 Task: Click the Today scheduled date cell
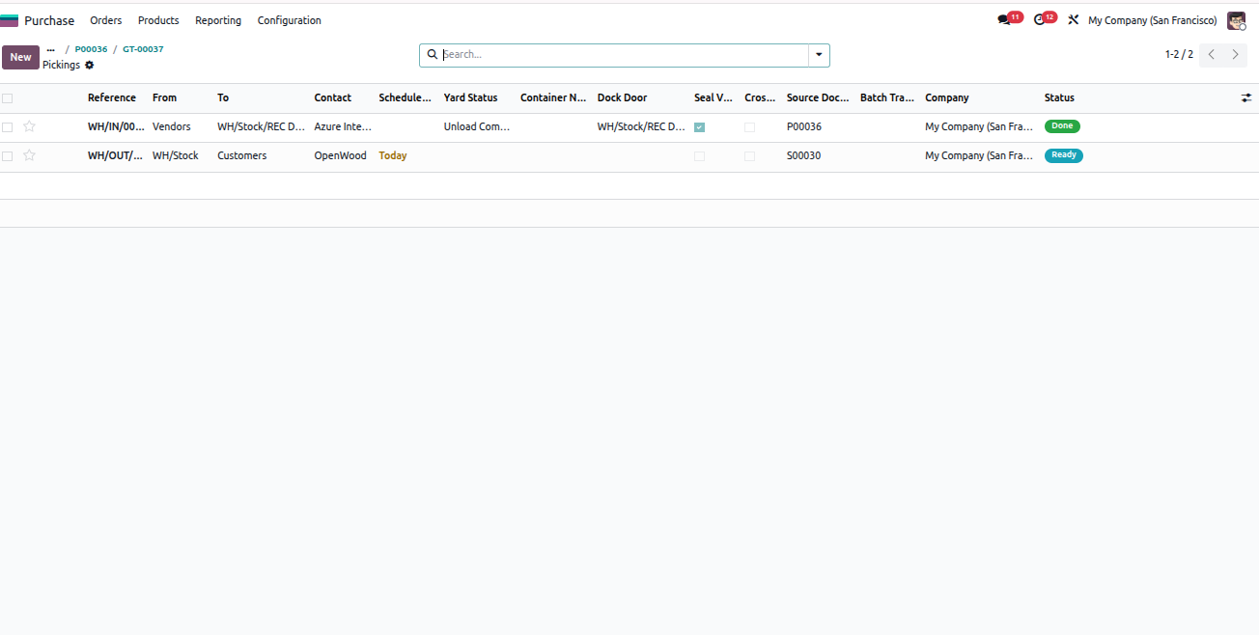click(x=393, y=155)
